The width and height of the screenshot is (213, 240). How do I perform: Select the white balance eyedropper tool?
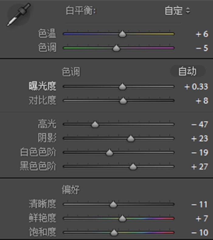pyautogui.click(x=18, y=15)
